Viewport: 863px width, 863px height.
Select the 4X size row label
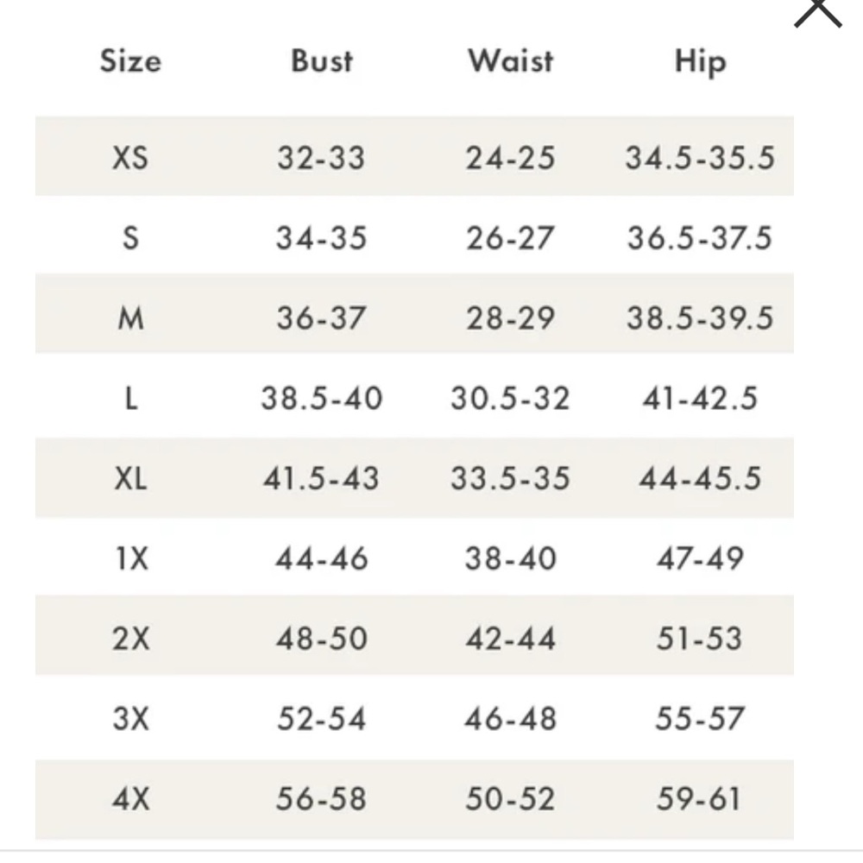click(130, 798)
